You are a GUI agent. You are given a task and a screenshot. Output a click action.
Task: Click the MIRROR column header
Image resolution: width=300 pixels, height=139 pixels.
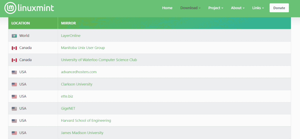pos(69,23)
